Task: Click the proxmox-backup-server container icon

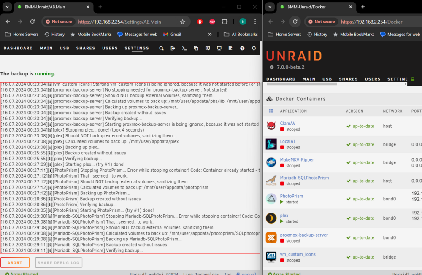Action: click(271, 237)
